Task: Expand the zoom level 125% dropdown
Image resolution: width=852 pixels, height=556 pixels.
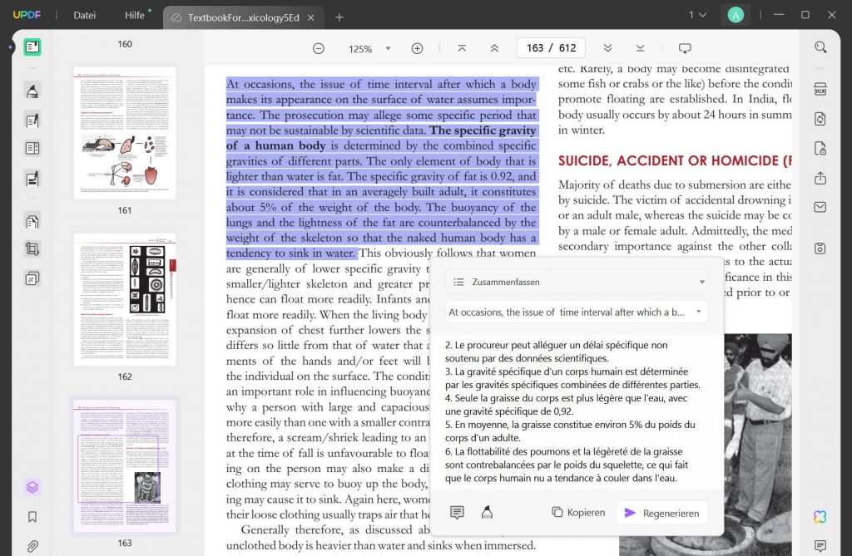Action: click(x=388, y=48)
